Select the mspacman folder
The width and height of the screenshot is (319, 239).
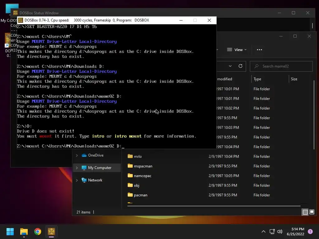[143, 166]
